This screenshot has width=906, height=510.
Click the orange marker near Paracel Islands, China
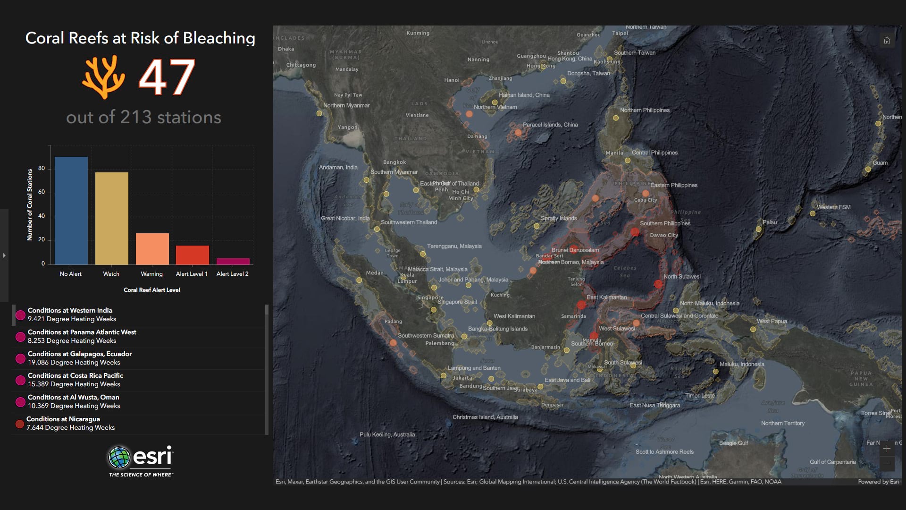point(519,133)
